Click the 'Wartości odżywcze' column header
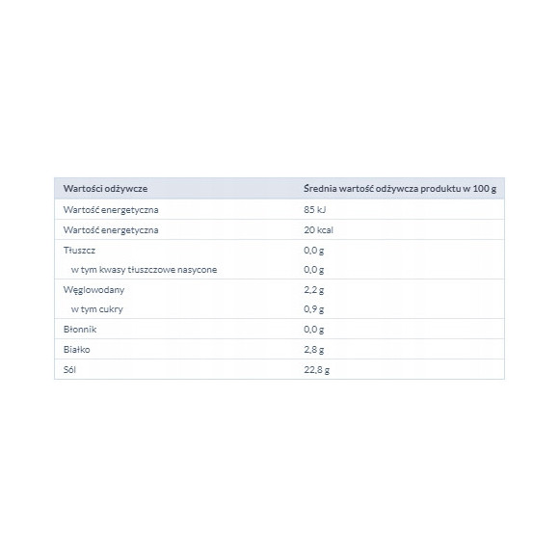Viewport: 559px width, 559px height. [105, 189]
